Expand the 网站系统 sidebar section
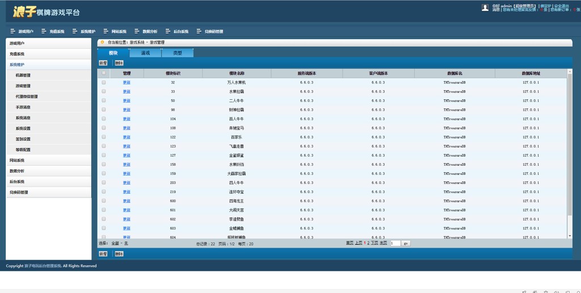The height and width of the screenshot is (293, 581). (17, 161)
